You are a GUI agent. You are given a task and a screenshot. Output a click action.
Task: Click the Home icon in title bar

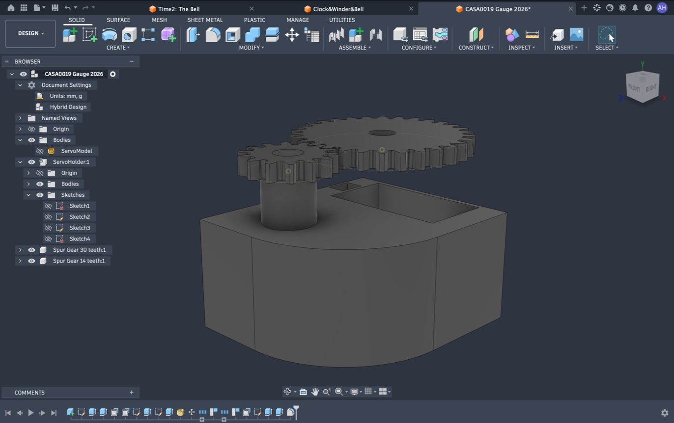tap(11, 8)
